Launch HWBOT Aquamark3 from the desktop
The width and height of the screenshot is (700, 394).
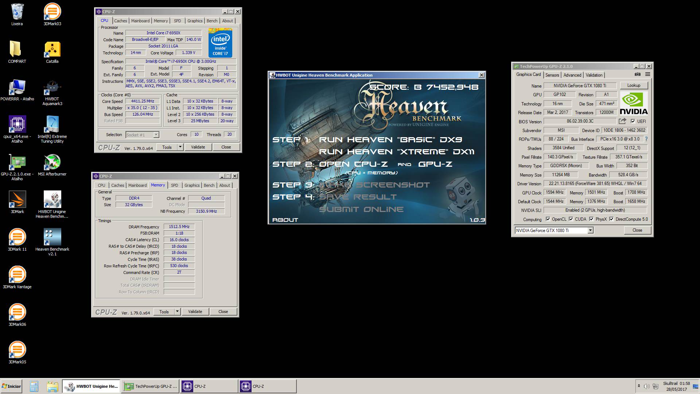(x=52, y=92)
